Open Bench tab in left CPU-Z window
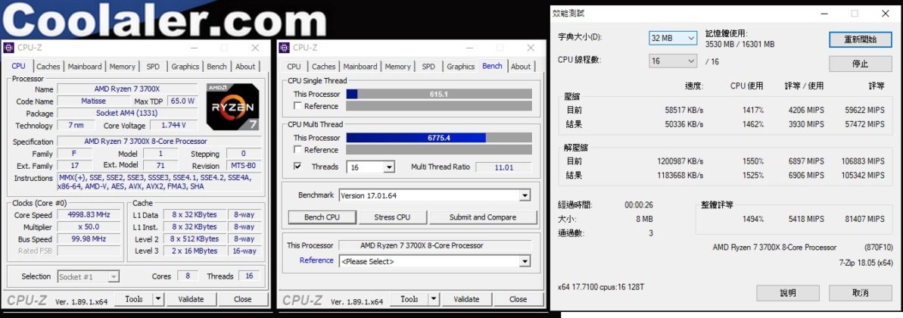This screenshot has height=318, width=903. click(216, 67)
